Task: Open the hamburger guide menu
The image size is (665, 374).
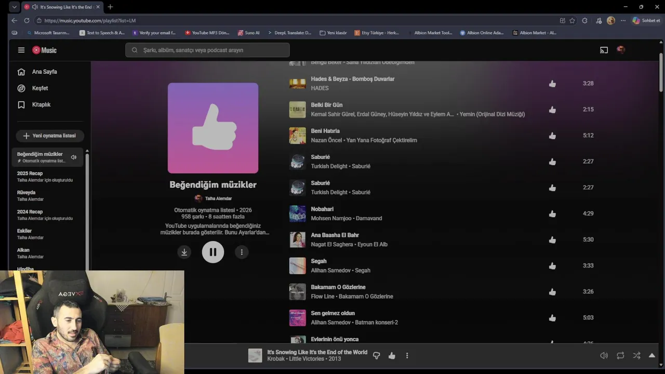Action: point(21,50)
